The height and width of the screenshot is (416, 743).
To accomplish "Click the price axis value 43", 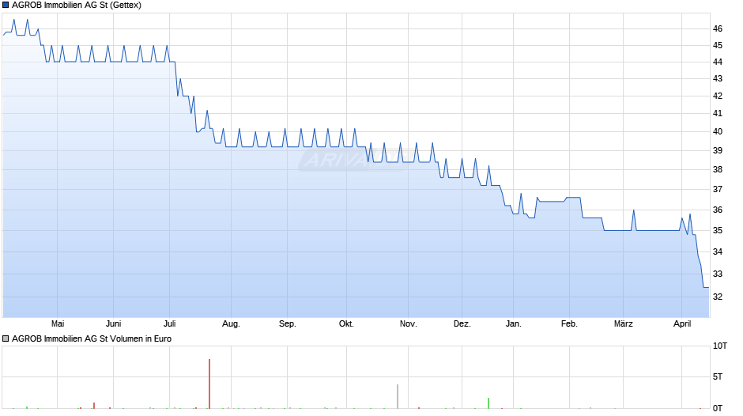I will [718, 78].
